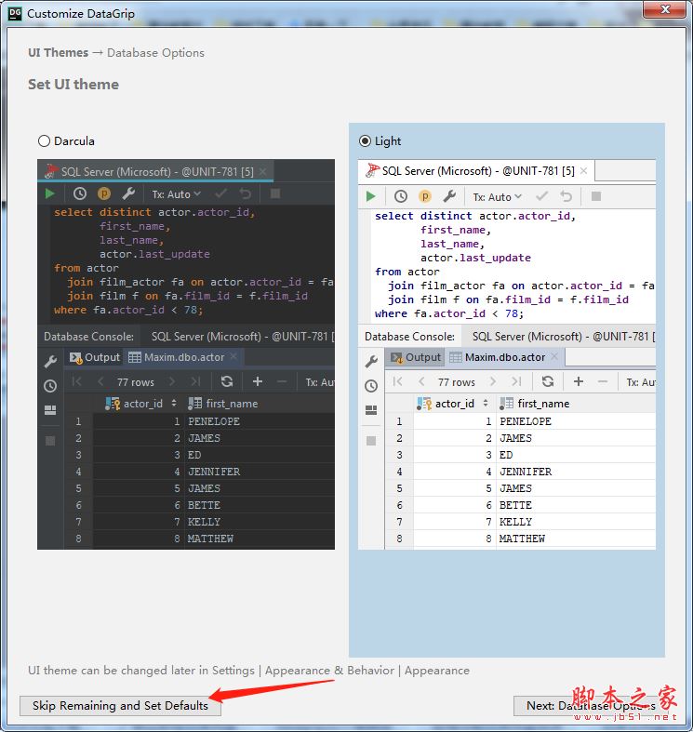Click the stop square icon in Darcula toolbar
This screenshot has height=732, width=693.
point(275,193)
